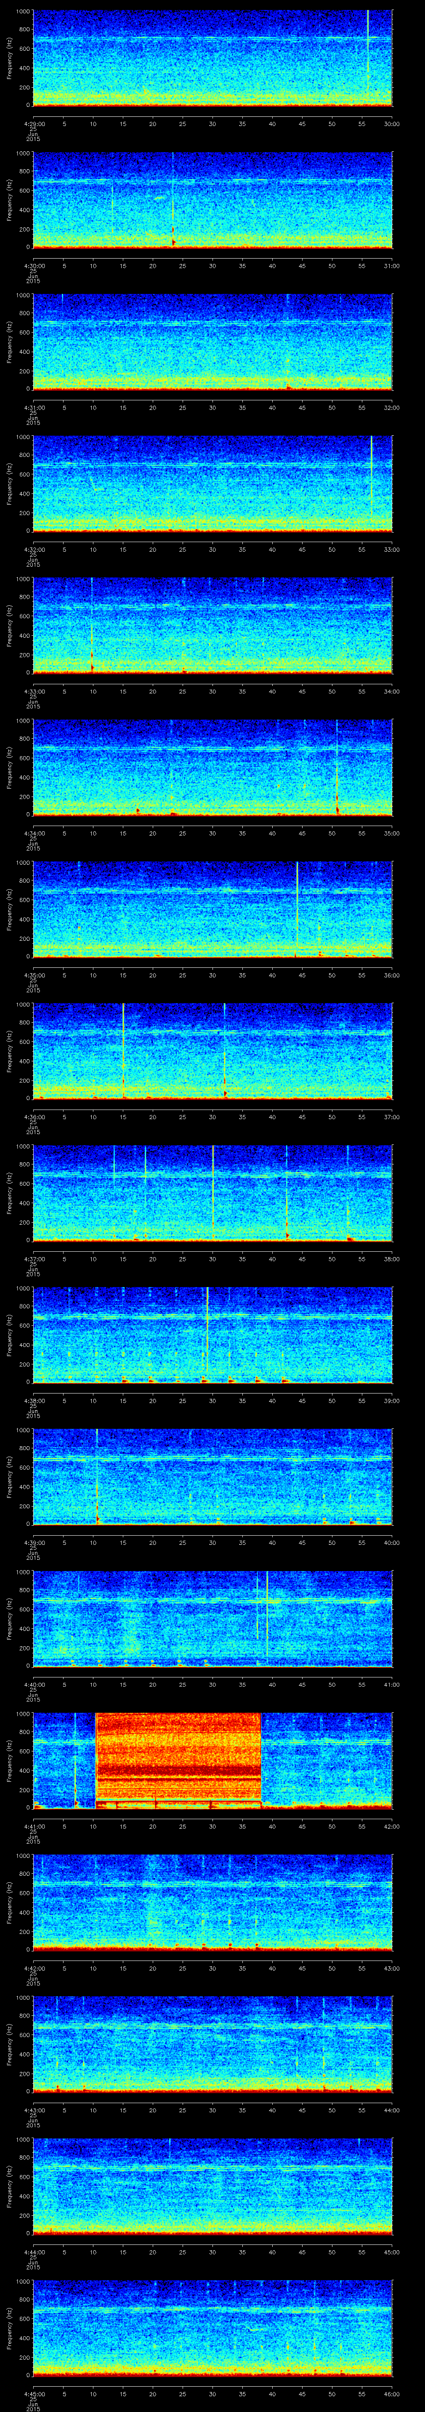Open the spectrogram panel starting at 4:30:00

(212, 200)
